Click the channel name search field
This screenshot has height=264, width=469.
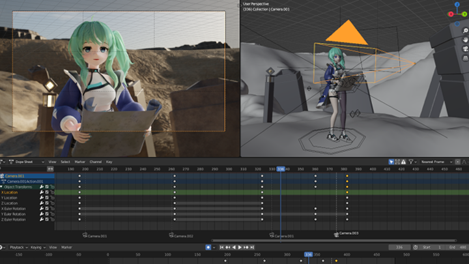point(23,169)
